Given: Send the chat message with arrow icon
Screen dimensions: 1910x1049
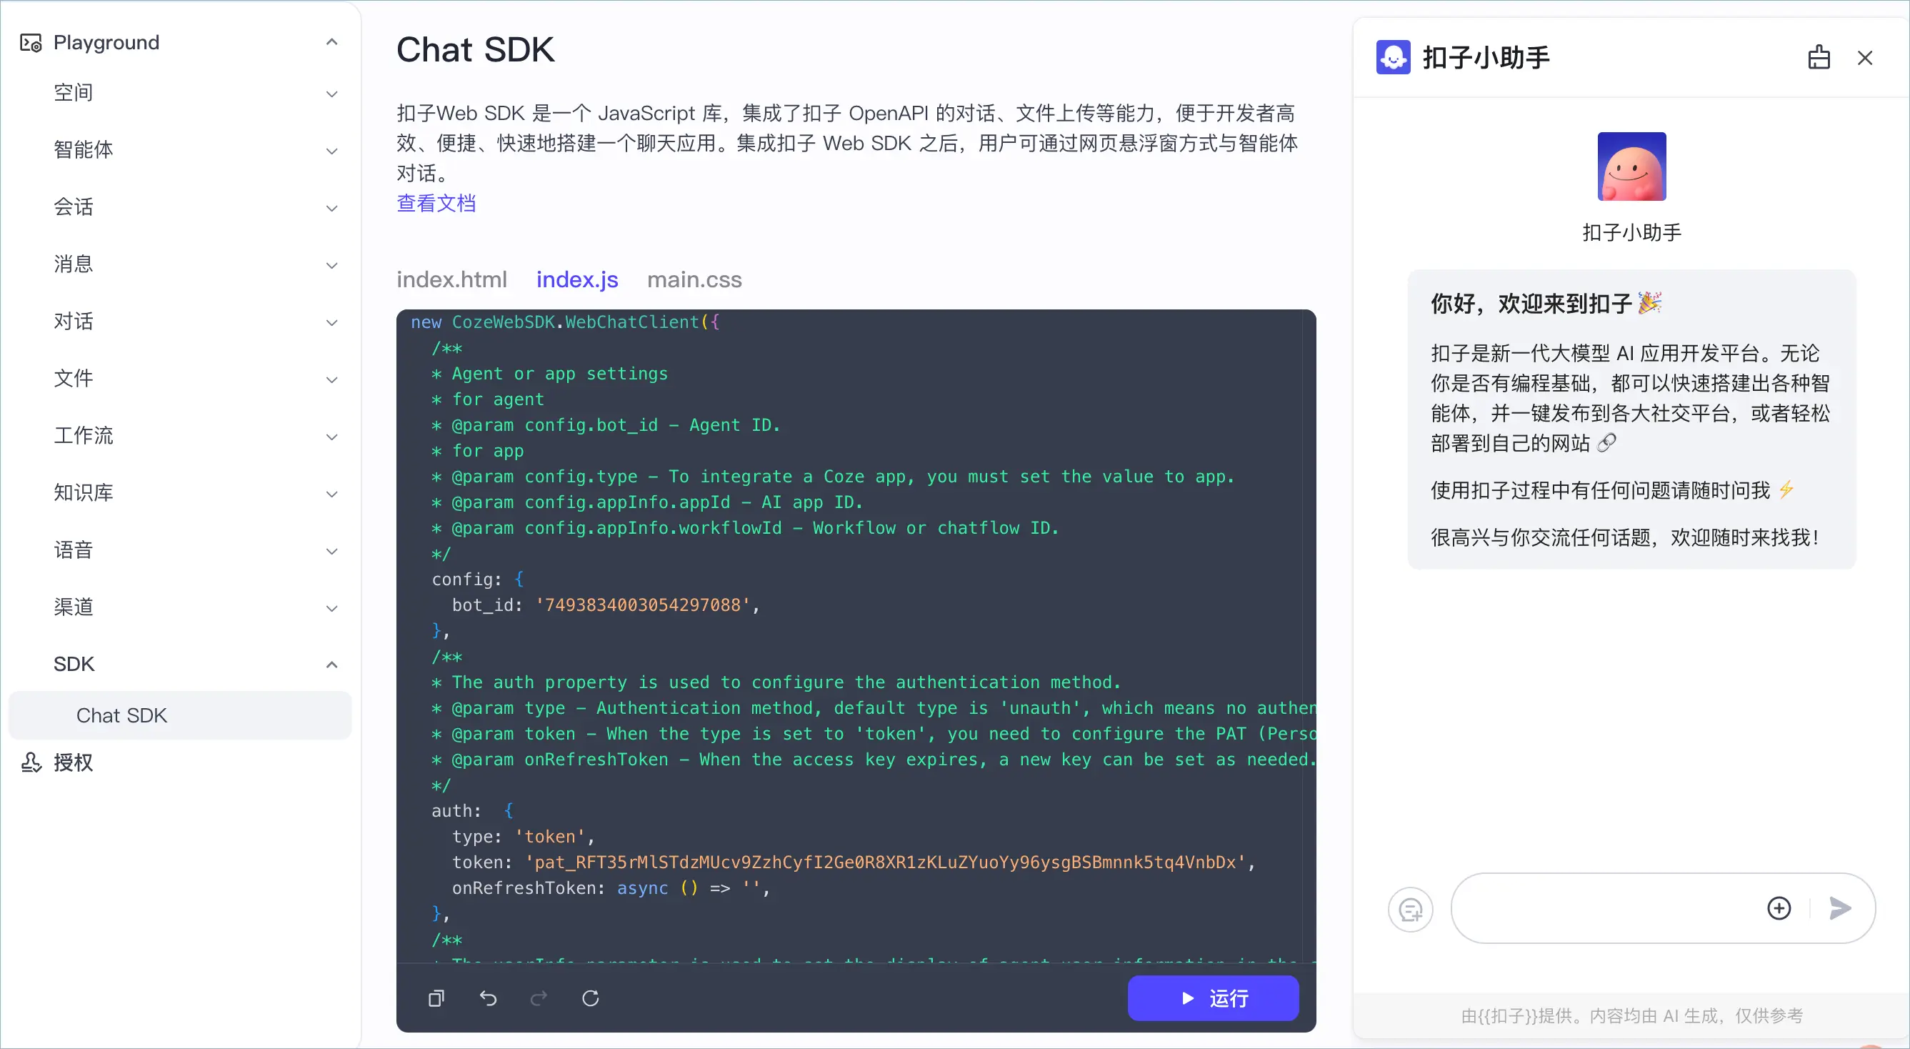Looking at the screenshot, I should tap(1839, 908).
